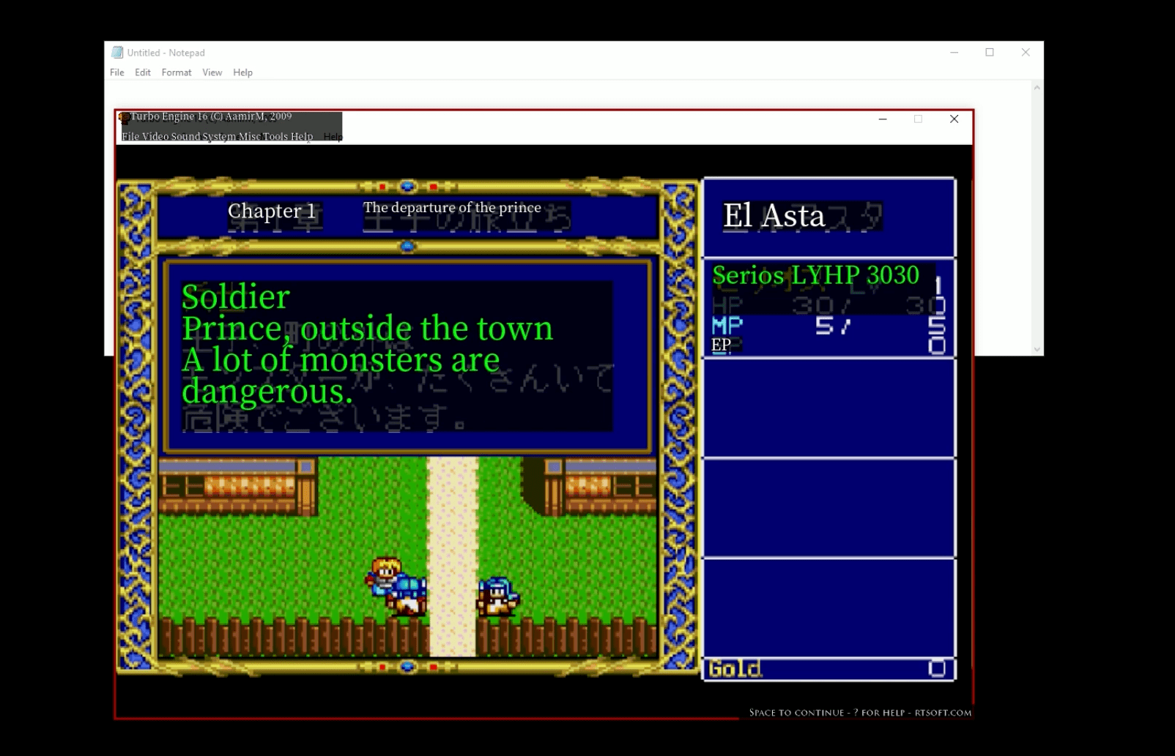Click the scrollbar down arrow

[x=1037, y=349]
